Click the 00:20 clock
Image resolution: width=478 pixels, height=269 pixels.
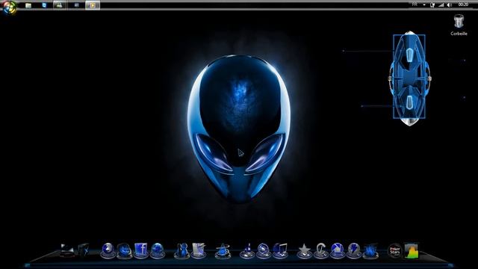coord(463,4)
